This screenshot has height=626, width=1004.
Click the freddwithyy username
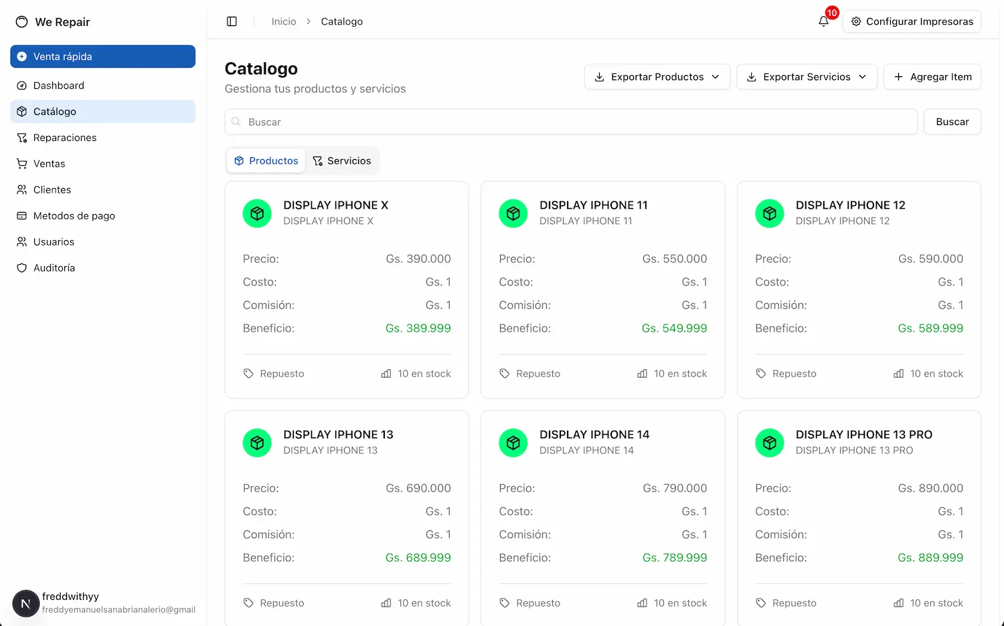[70, 597]
